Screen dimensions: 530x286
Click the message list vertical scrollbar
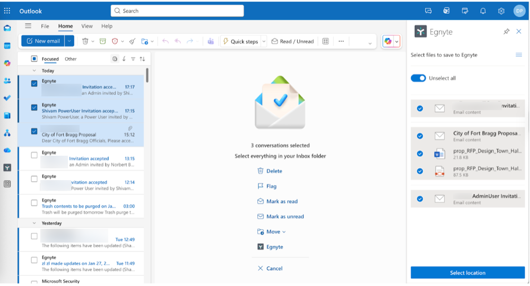[x=147, y=76]
